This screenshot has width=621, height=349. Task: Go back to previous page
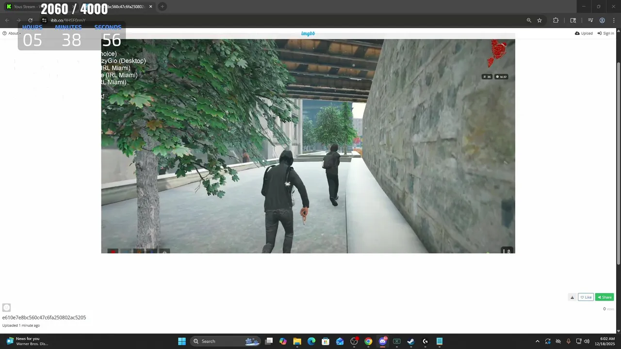pyautogui.click(x=7, y=20)
